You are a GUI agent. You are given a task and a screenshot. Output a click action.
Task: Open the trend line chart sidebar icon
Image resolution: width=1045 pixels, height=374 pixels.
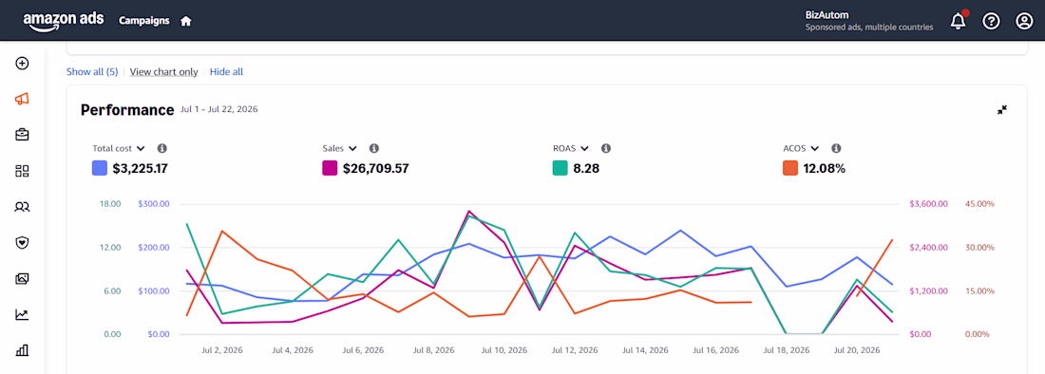pyautogui.click(x=22, y=315)
